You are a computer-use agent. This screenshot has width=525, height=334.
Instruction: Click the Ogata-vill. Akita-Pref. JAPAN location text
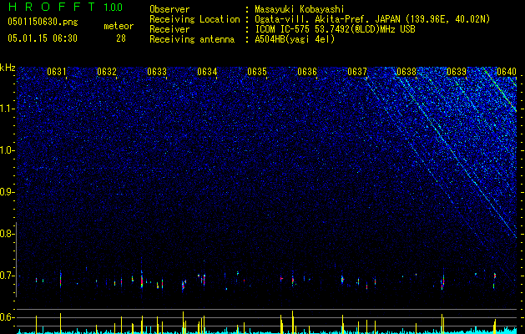point(372,19)
